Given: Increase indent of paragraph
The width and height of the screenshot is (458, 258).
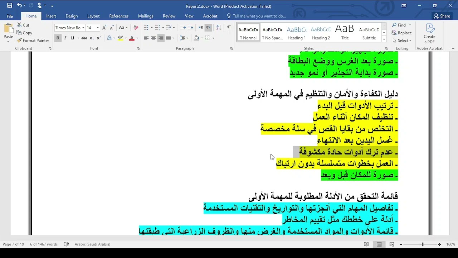Looking at the screenshot, I should (190, 28).
